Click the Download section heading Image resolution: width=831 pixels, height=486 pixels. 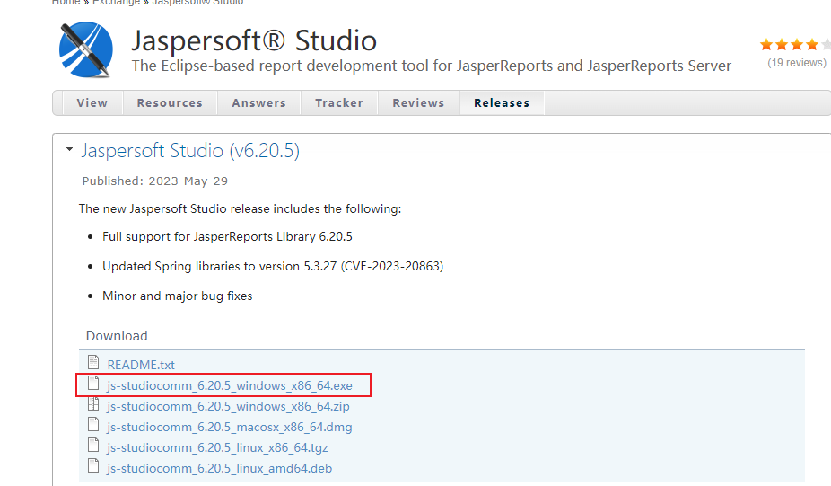click(117, 336)
